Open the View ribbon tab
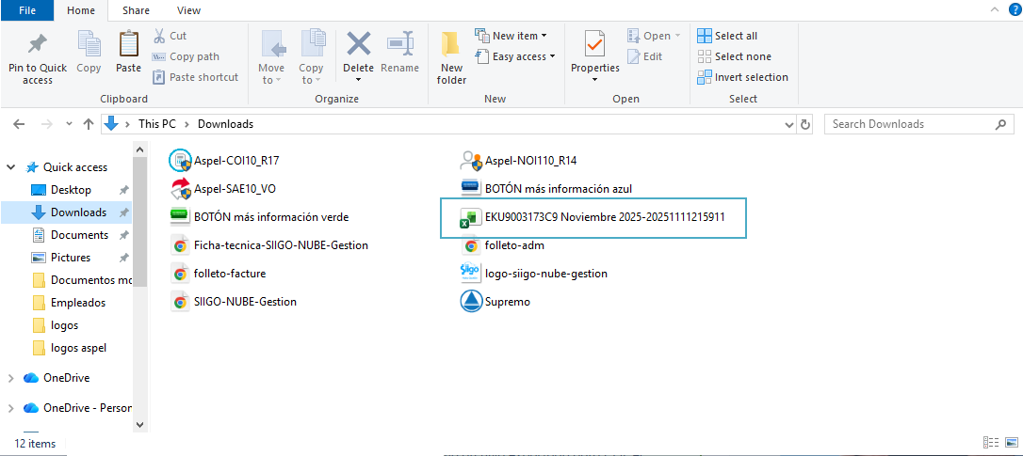This screenshot has width=1023, height=456. 188,10
